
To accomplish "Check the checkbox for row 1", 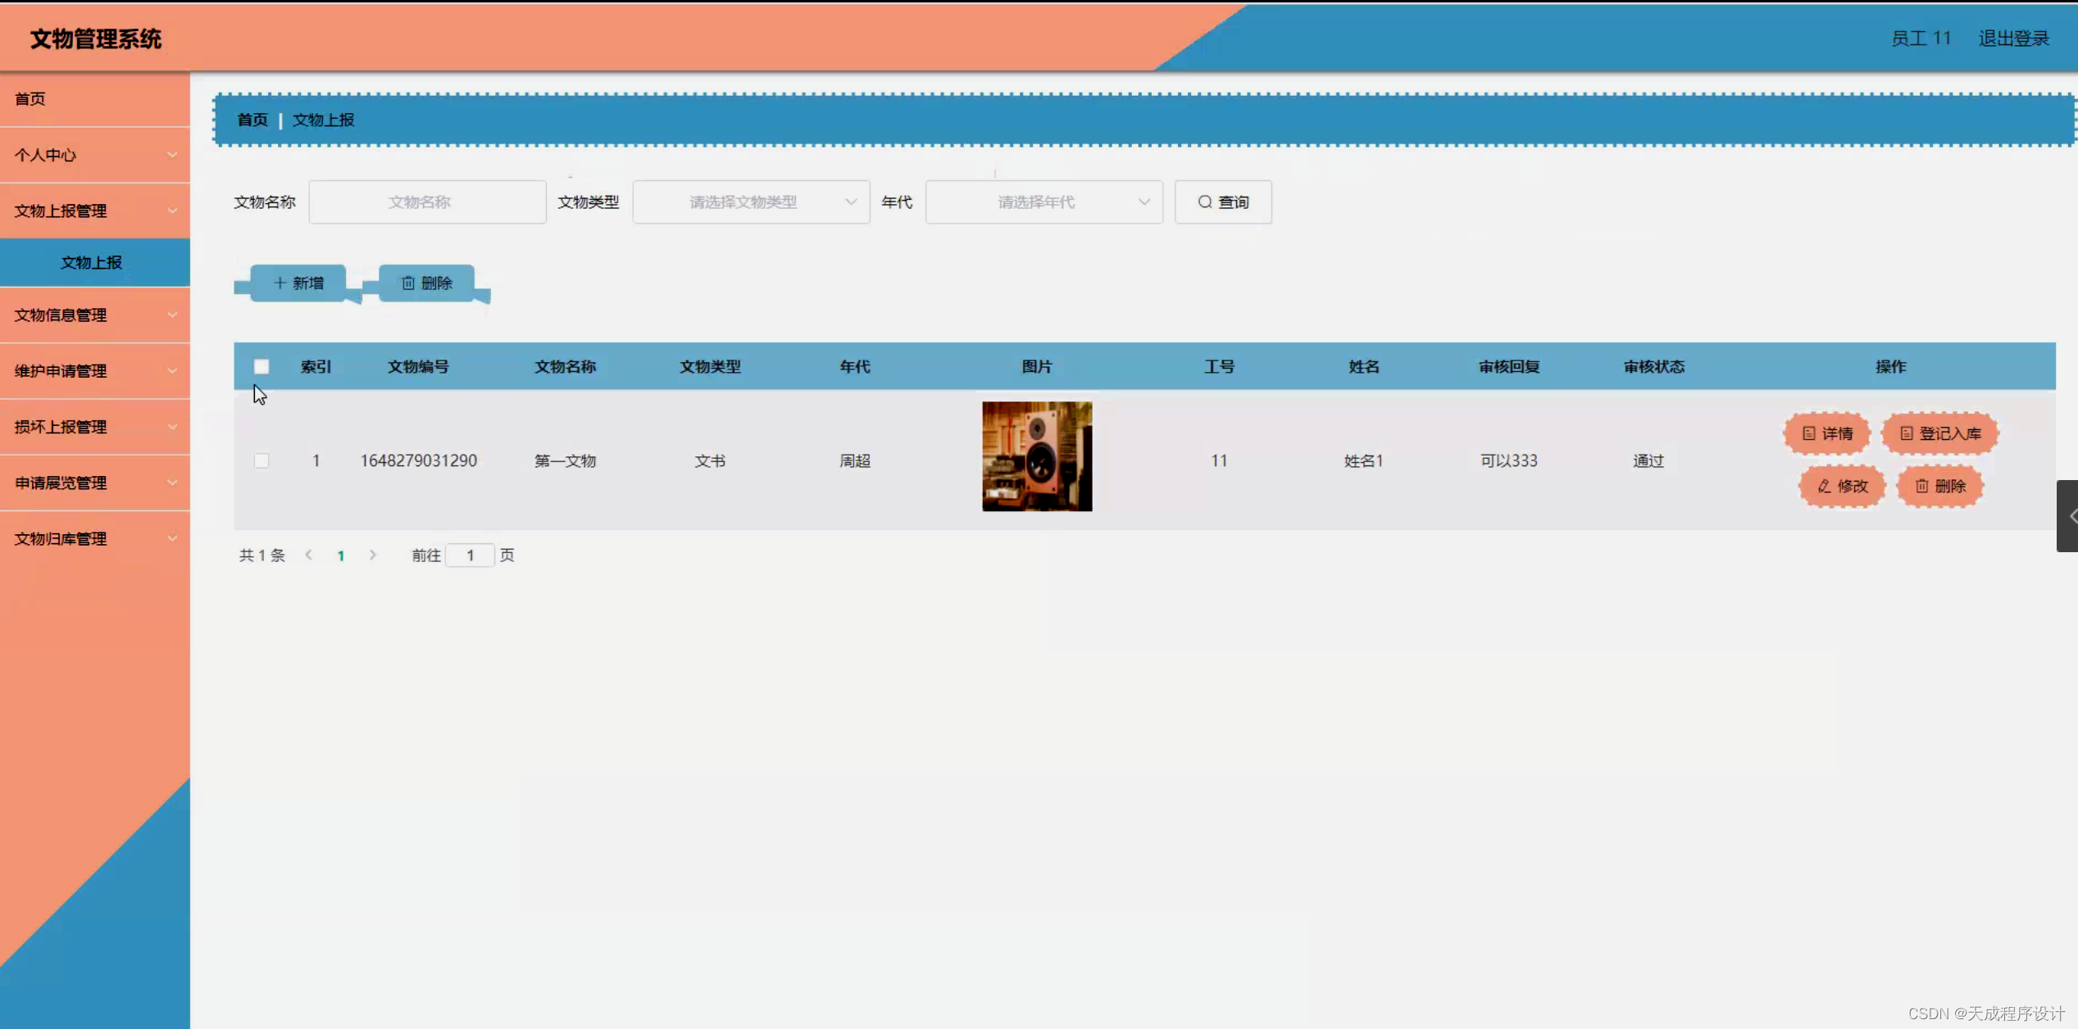I will click(x=261, y=460).
